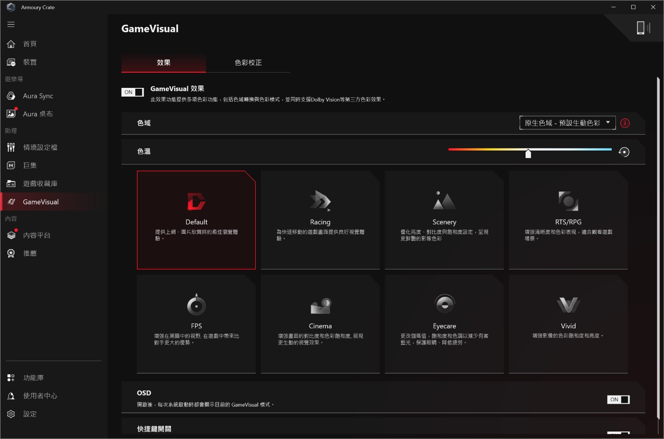
Task: Select 內容平台 menu label
Action: point(37,235)
